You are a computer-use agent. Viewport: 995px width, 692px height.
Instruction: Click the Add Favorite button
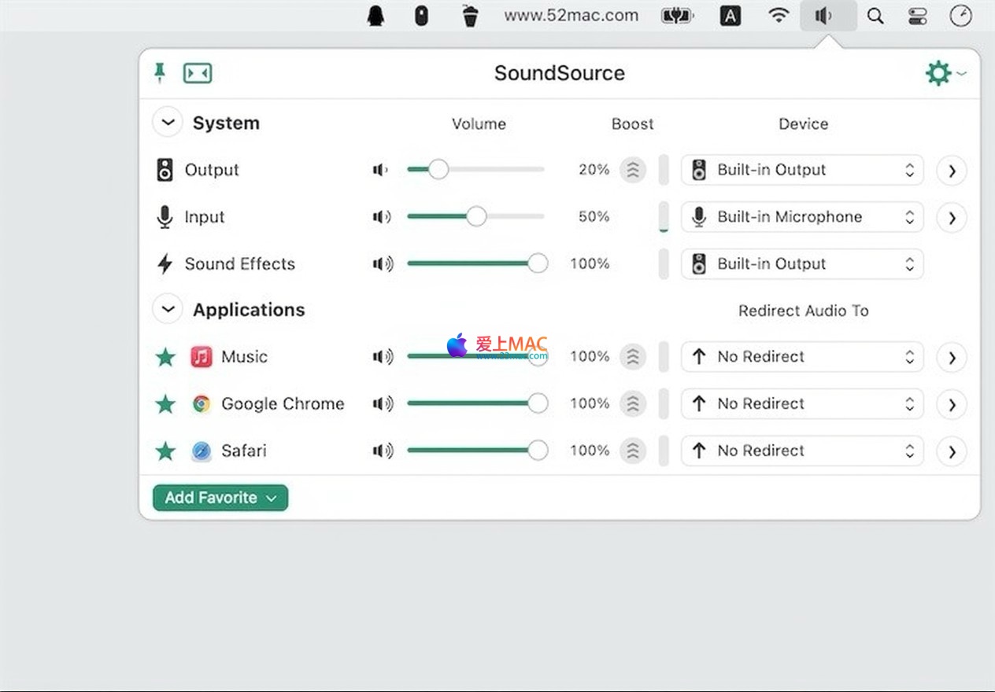pos(220,498)
